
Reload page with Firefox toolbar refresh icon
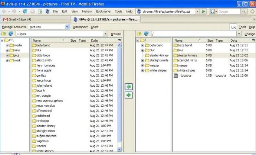click(25, 11)
